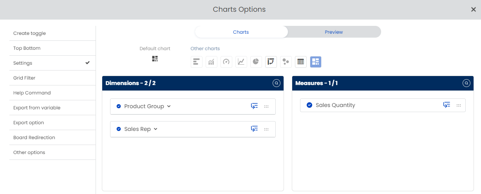Choose the gauge chart icon

pos(226,62)
